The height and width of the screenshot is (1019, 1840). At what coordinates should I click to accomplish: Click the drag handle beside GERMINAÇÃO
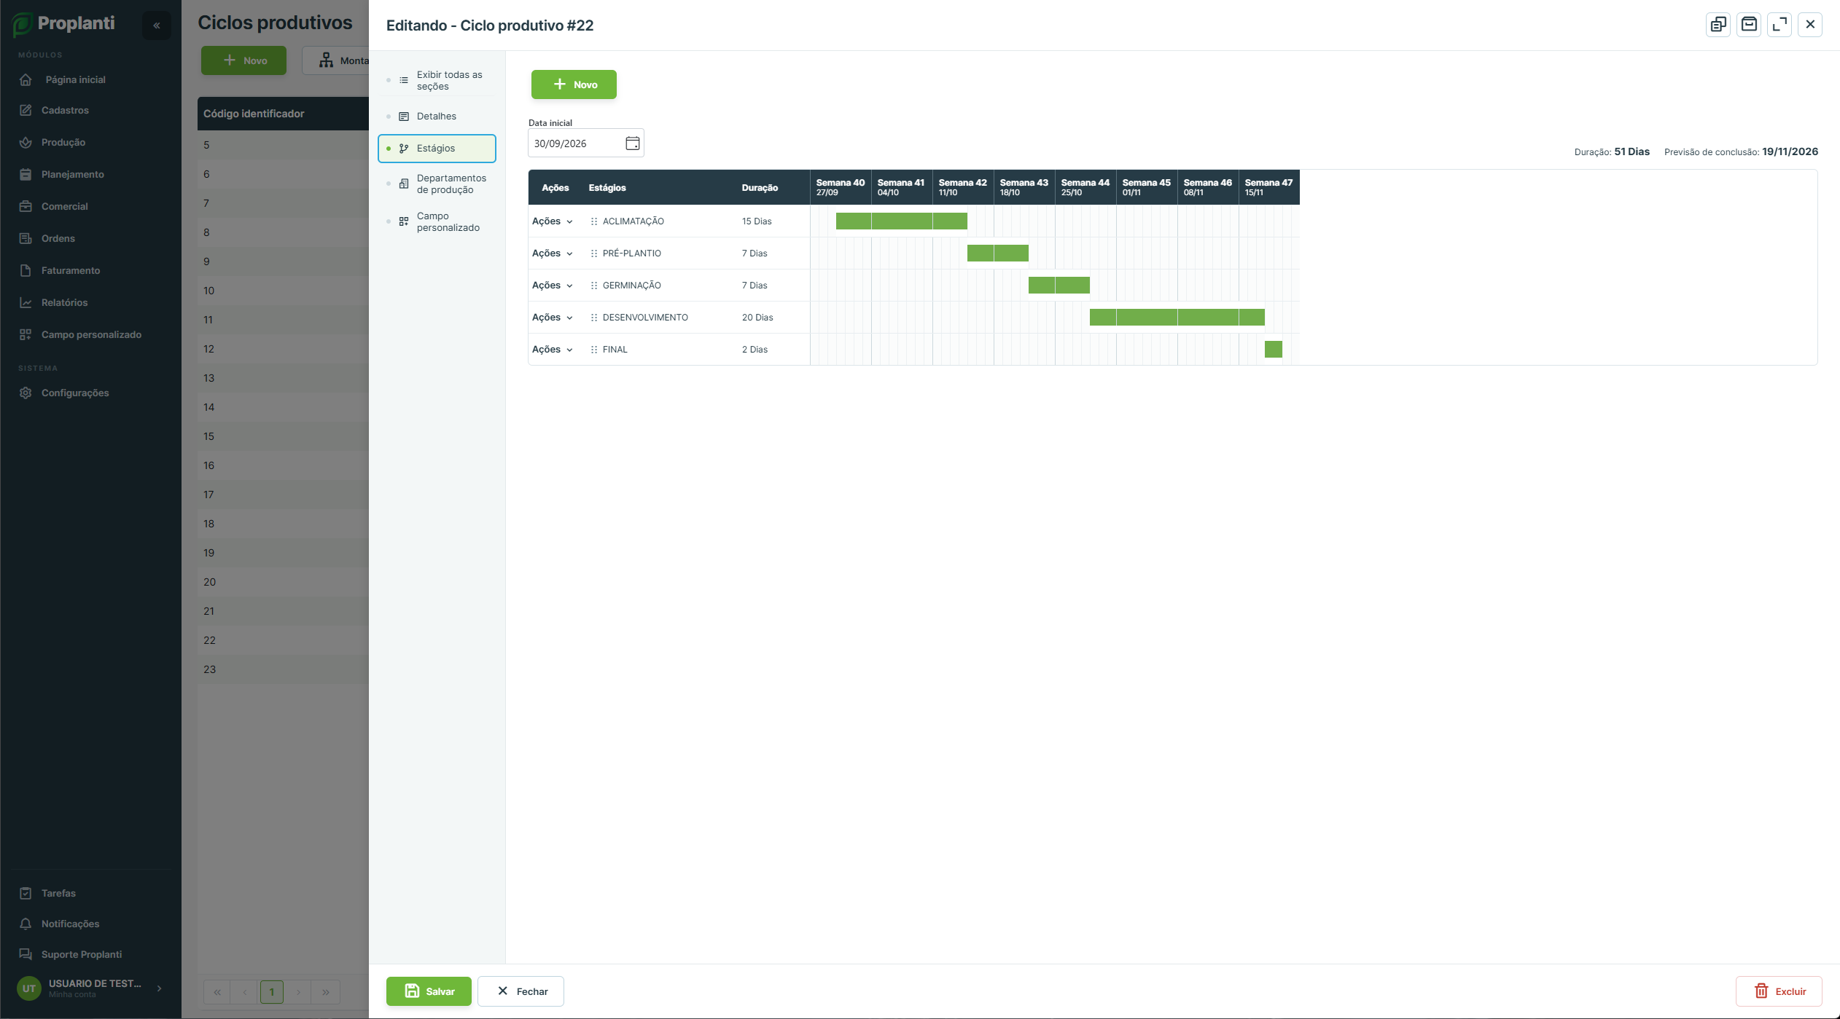click(x=594, y=286)
